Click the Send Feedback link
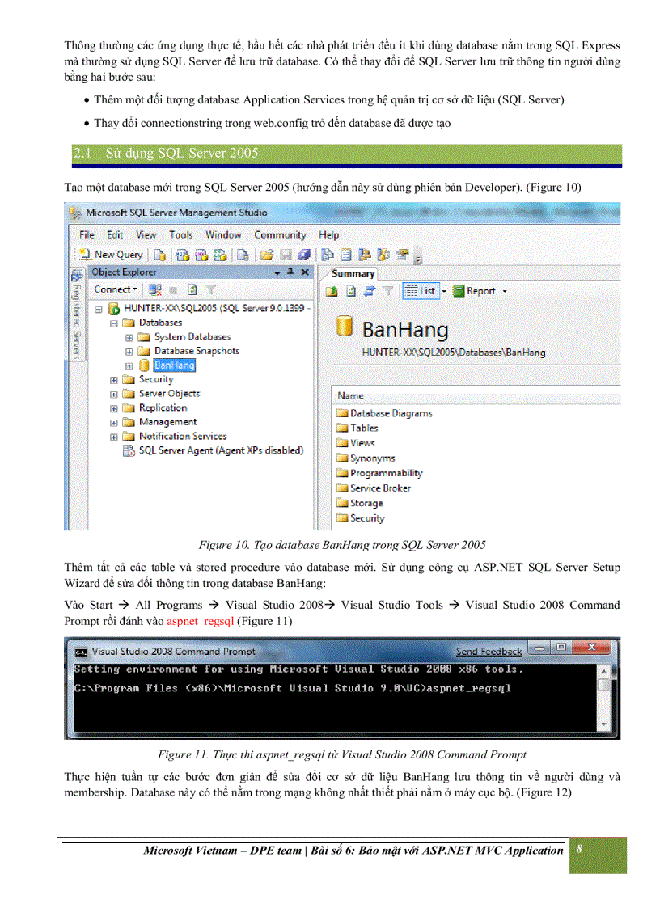The image size is (660, 908). (x=489, y=651)
